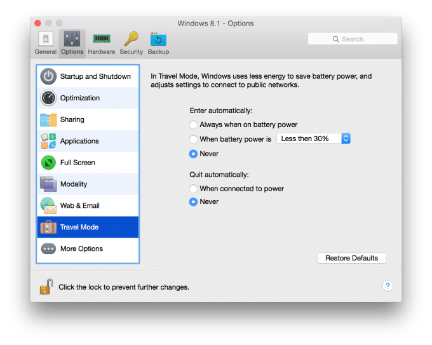Open help with the question mark icon
Image resolution: width=432 pixels, height=345 pixels.
[388, 287]
